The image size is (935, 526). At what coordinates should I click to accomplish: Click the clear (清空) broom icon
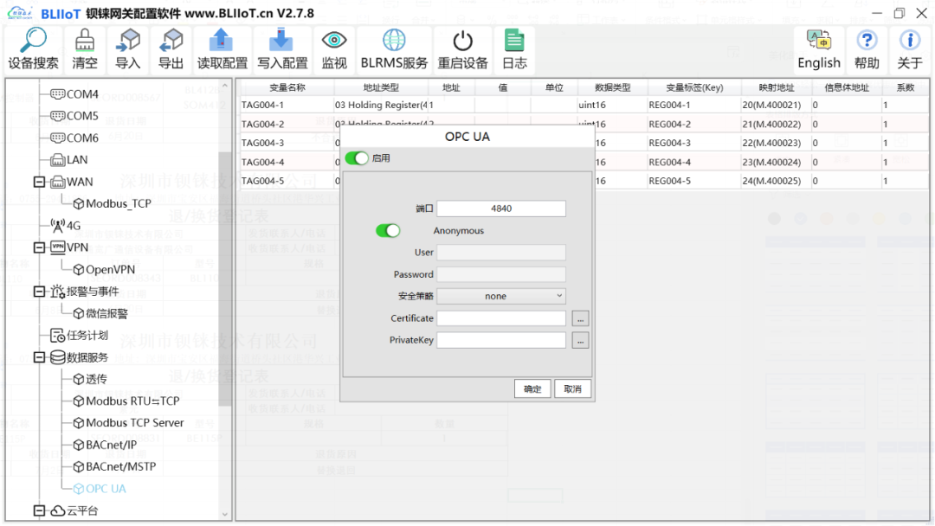[85, 42]
